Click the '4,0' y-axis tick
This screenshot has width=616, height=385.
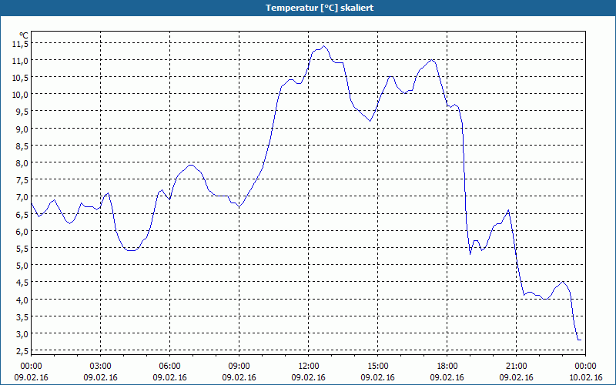pos(22,300)
